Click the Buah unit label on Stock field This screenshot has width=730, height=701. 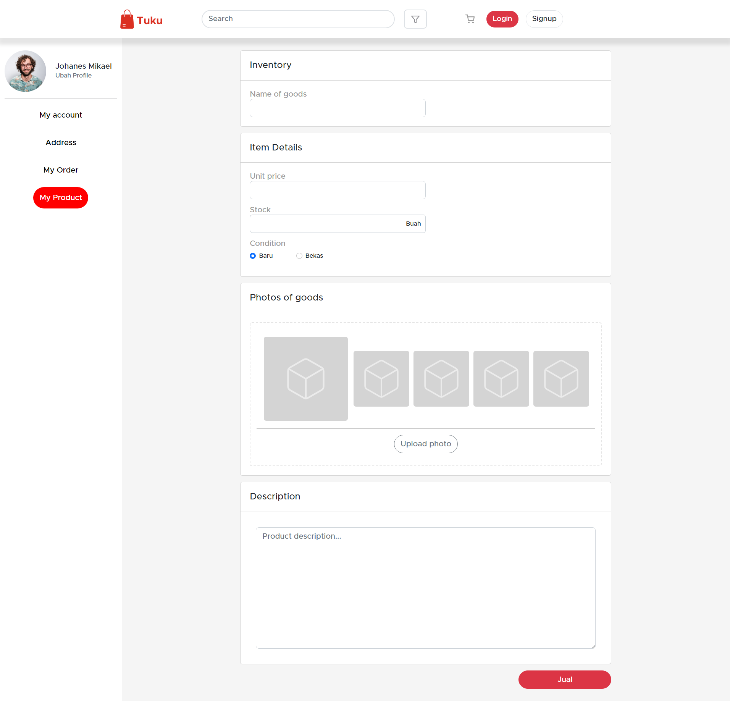pyautogui.click(x=413, y=223)
